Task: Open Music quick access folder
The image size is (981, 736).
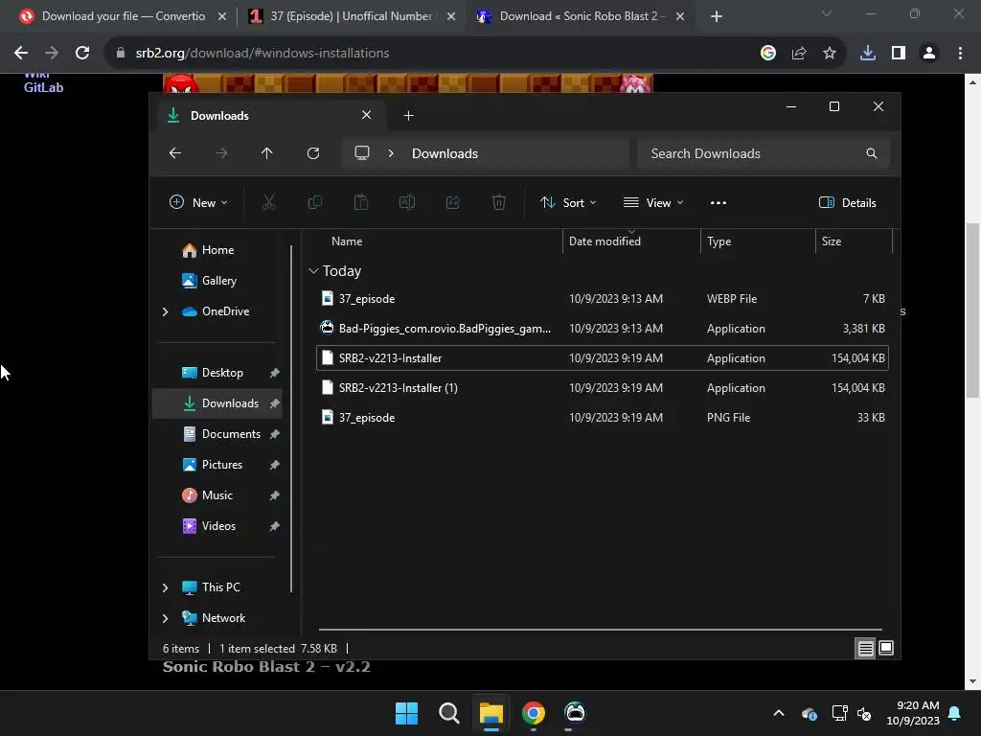Action: (217, 495)
